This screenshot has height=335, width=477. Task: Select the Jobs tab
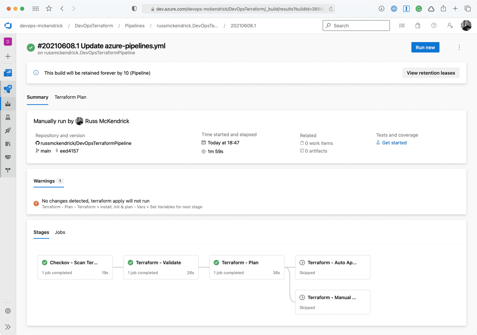(x=60, y=232)
